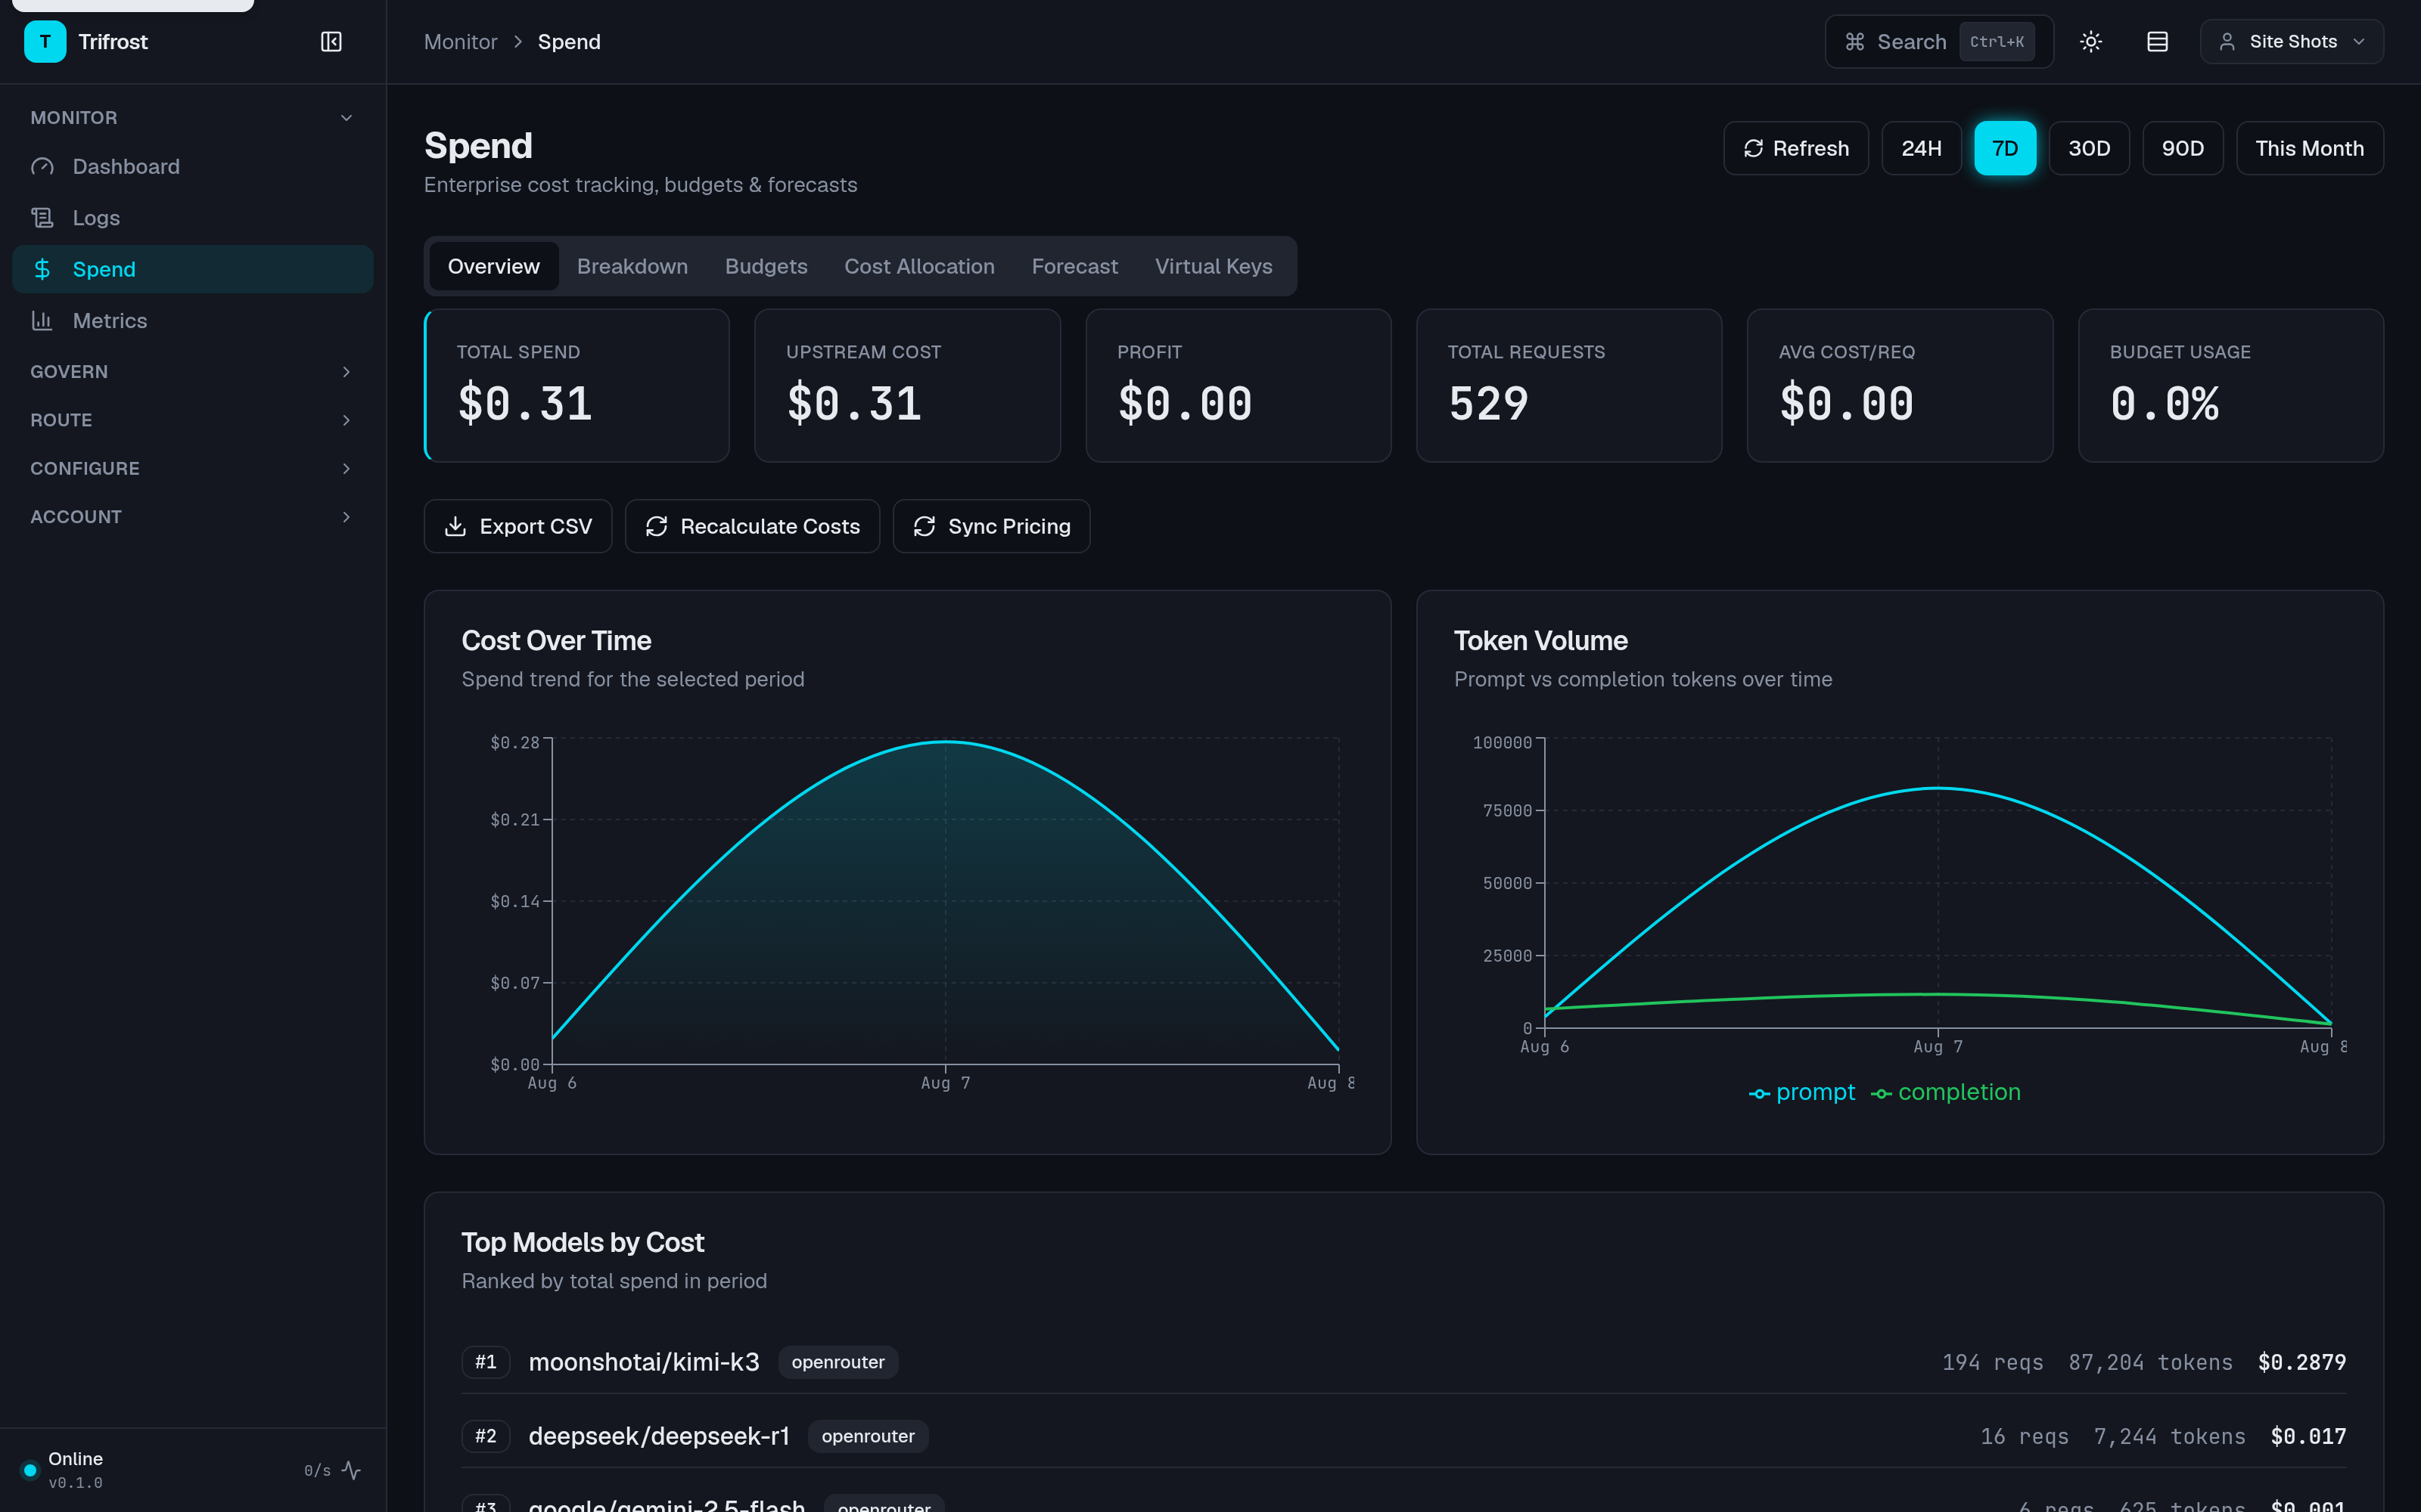Click the $0.017 cost value
This screenshot has height=1512, width=2421.
pos(2308,1436)
